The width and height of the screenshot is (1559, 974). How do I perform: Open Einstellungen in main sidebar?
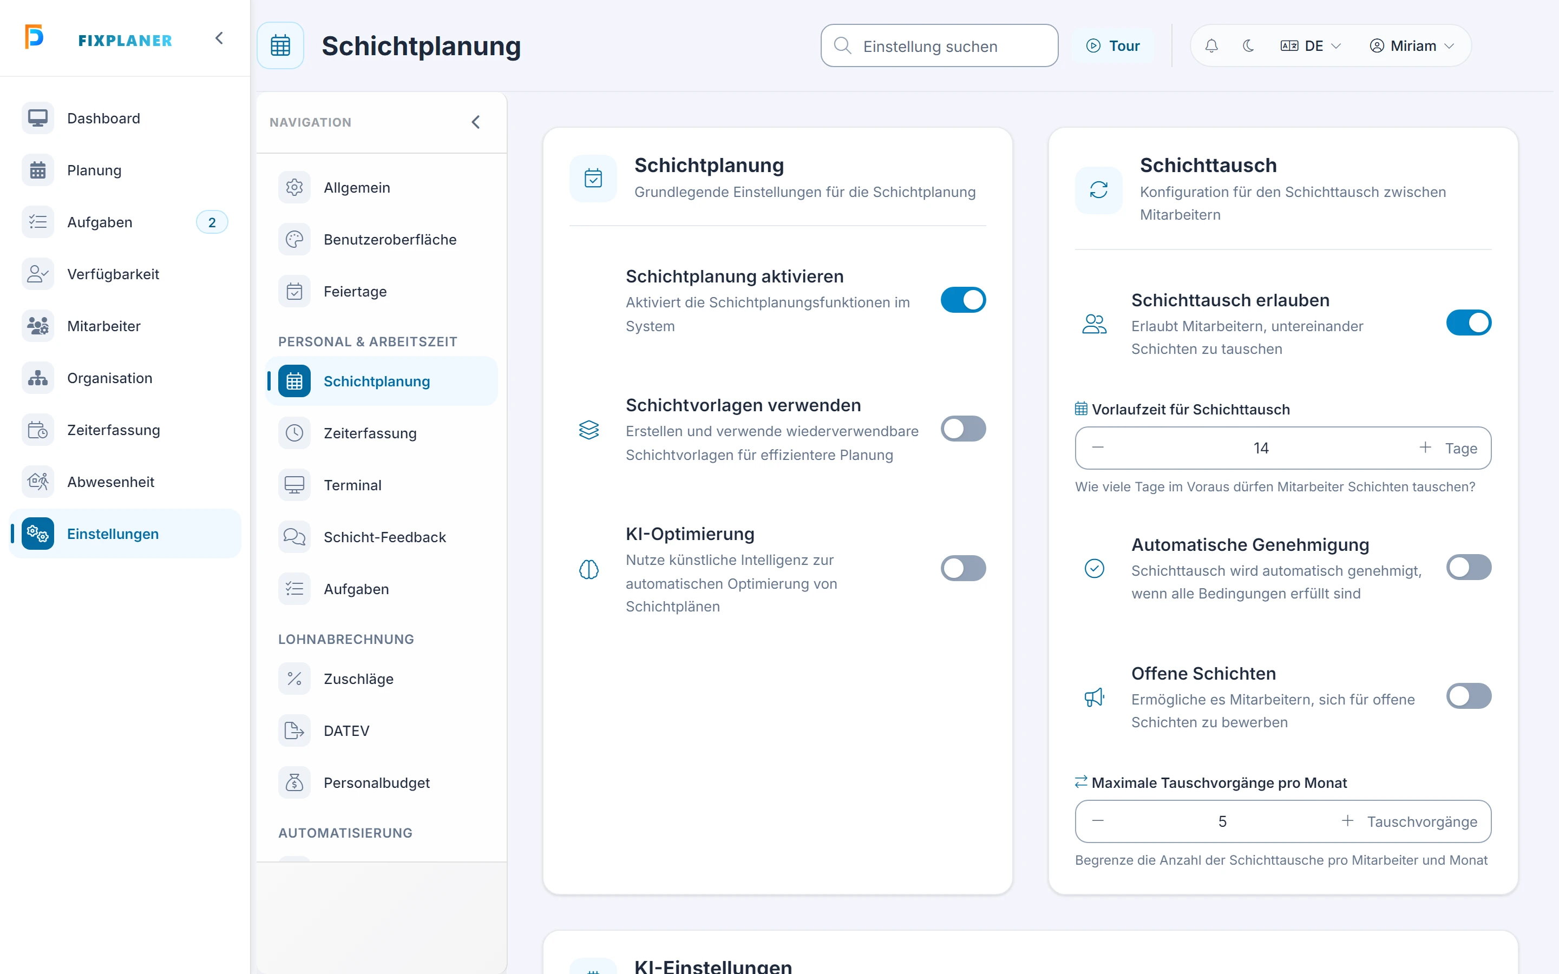point(125,534)
